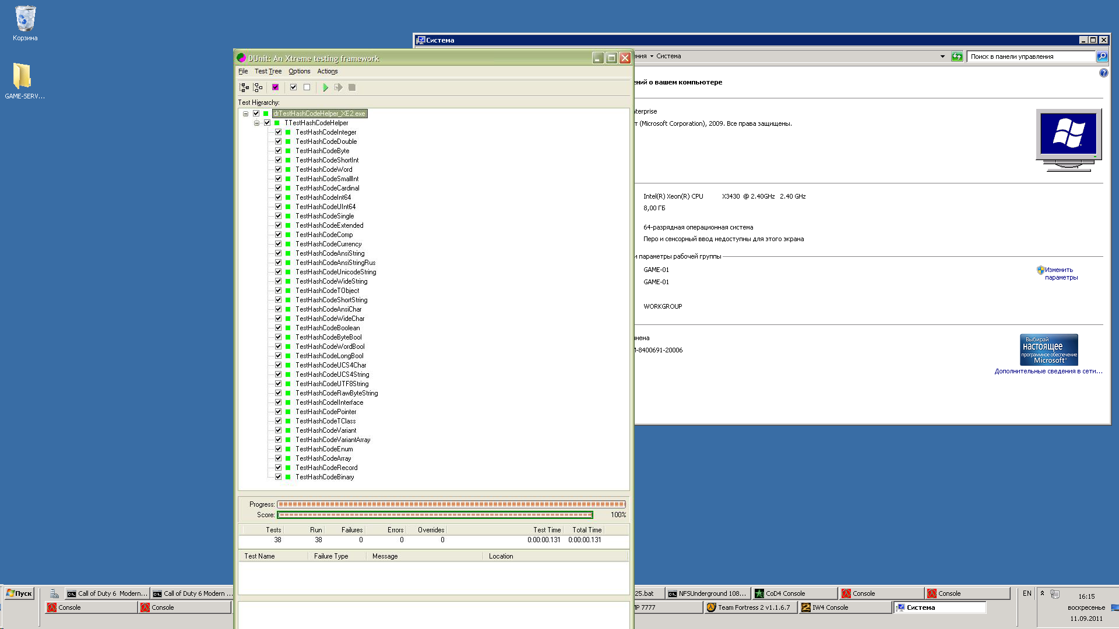Screen dimensions: 1119x629
Task: Click the Deselect All Tests toolbar icon
Action: tap(258, 87)
